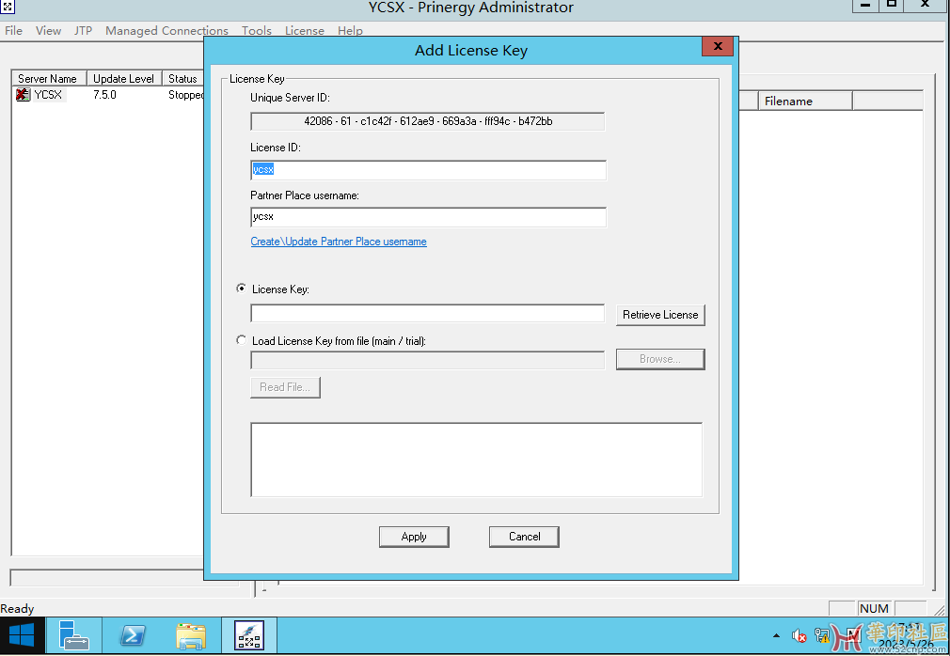Cancel the Add License Key dialog
950x656 pixels.
pos(524,537)
